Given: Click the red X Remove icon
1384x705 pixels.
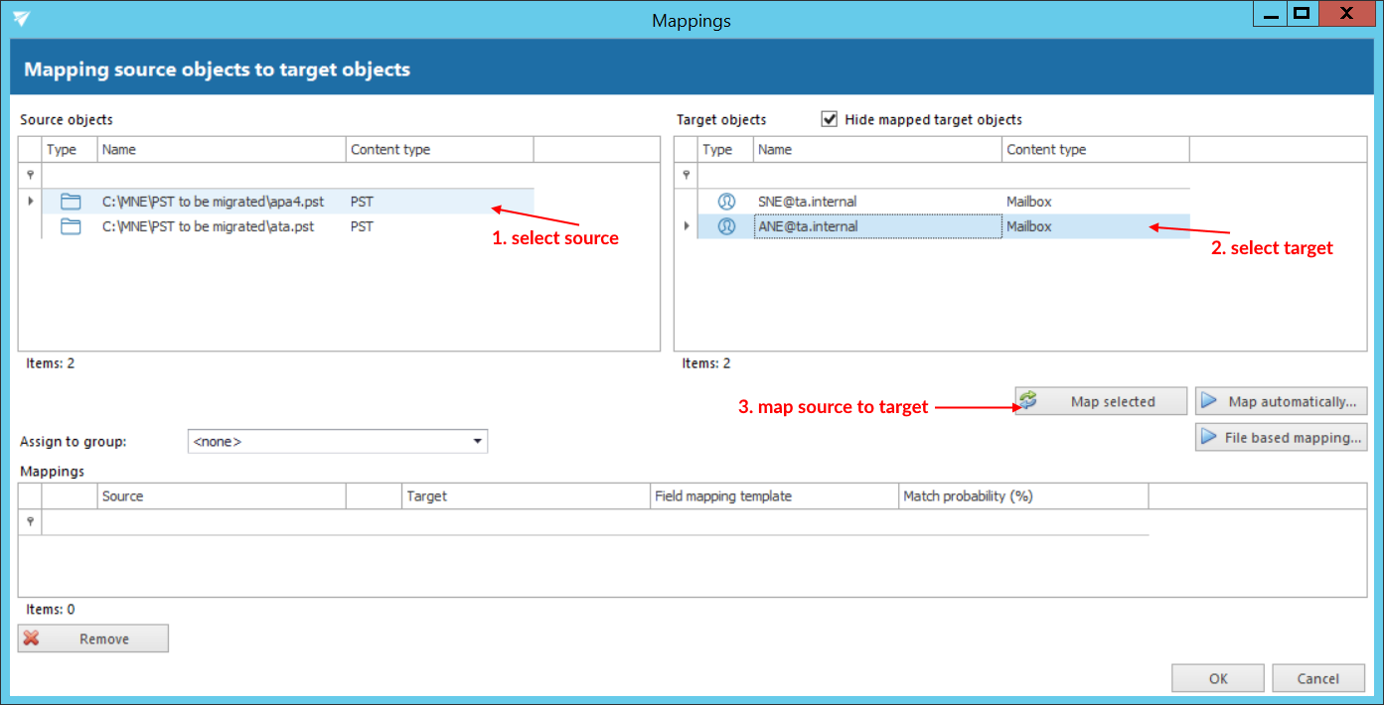Looking at the screenshot, I should click(x=32, y=638).
